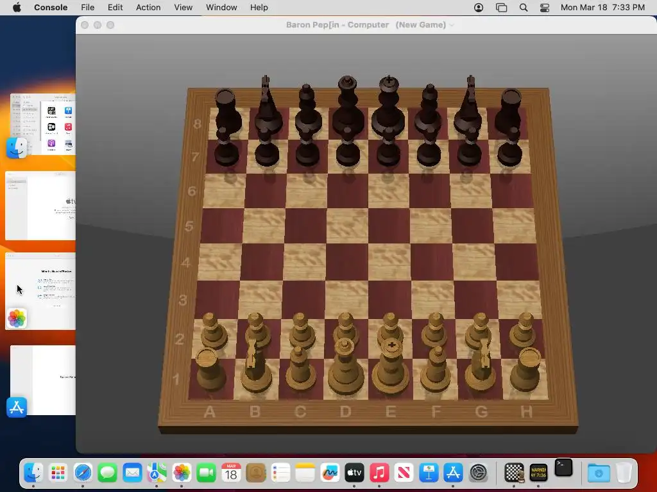Select the black queen on D8
The height and width of the screenshot is (492, 657).
pos(347,107)
